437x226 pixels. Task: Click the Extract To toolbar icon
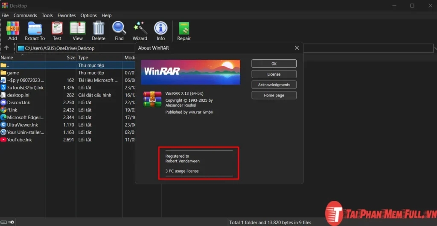[x=35, y=28]
